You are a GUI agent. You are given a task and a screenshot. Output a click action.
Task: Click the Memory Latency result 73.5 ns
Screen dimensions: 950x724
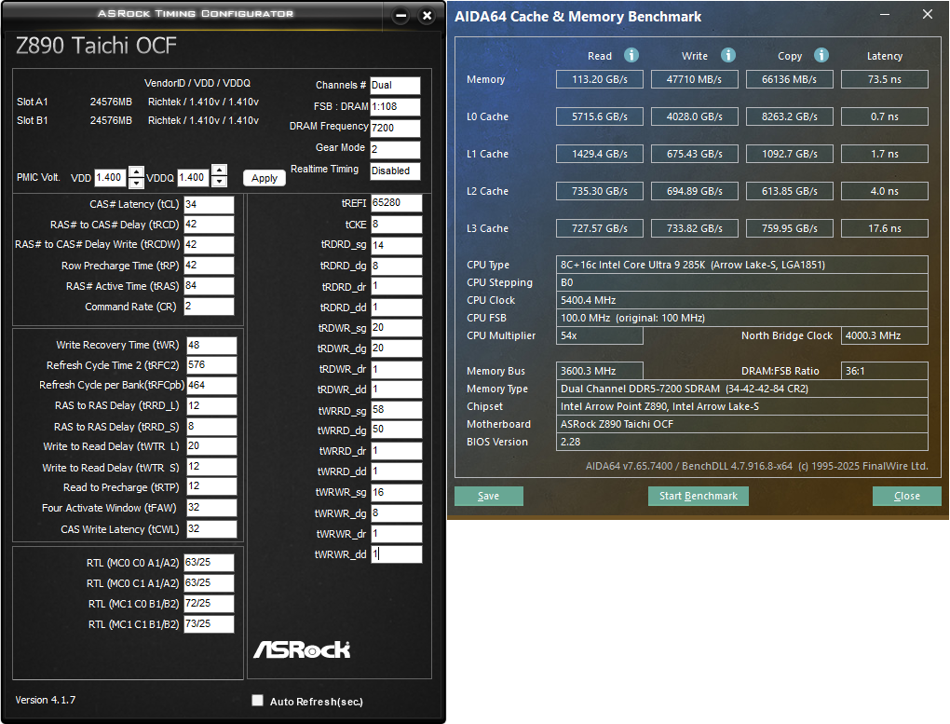pyautogui.click(x=885, y=79)
